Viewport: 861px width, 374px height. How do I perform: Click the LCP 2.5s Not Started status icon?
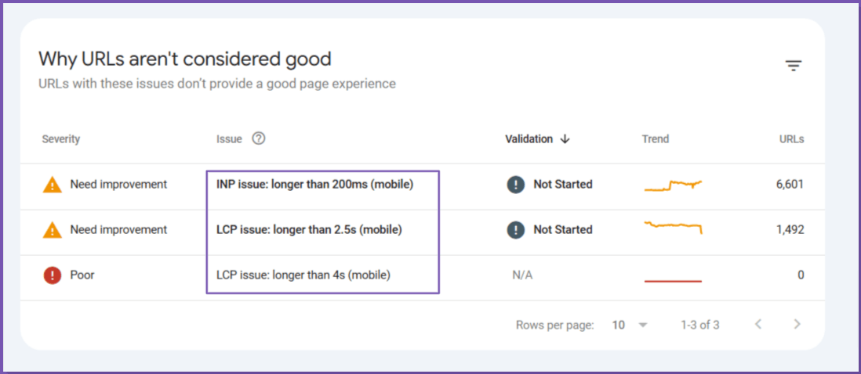(x=515, y=230)
